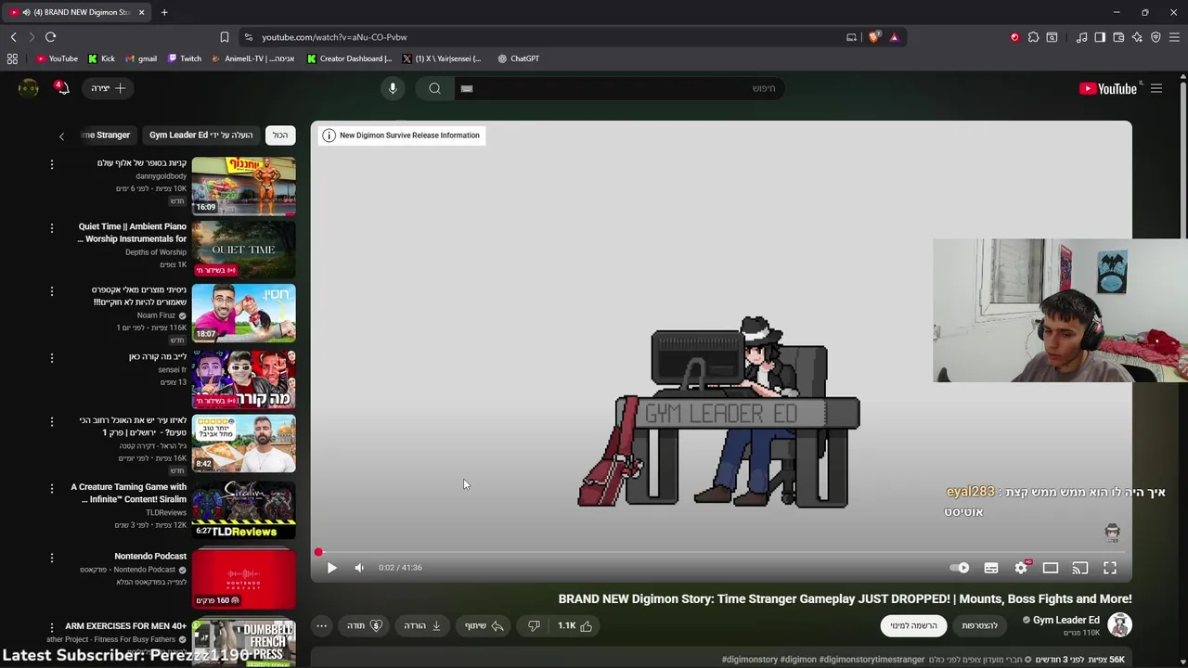Dislike the video
This screenshot has width=1188, height=668.
(534, 626)
